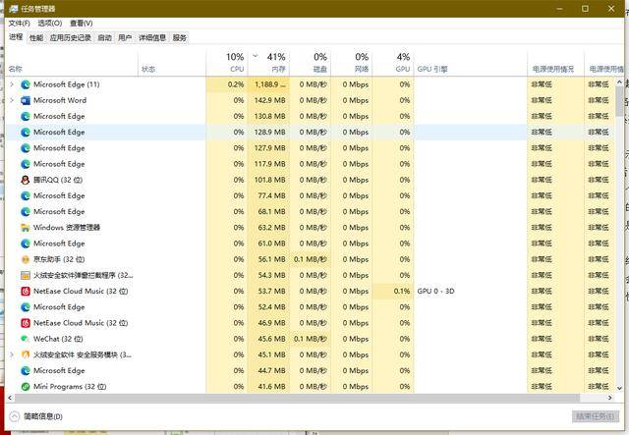
Task: Click the 腾讯QQ penguin icon
Action: [26, 180]
